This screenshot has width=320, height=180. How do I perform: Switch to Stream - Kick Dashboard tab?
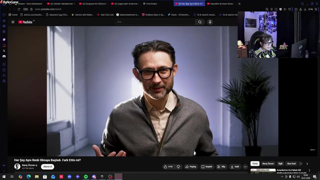click(28, 4)
